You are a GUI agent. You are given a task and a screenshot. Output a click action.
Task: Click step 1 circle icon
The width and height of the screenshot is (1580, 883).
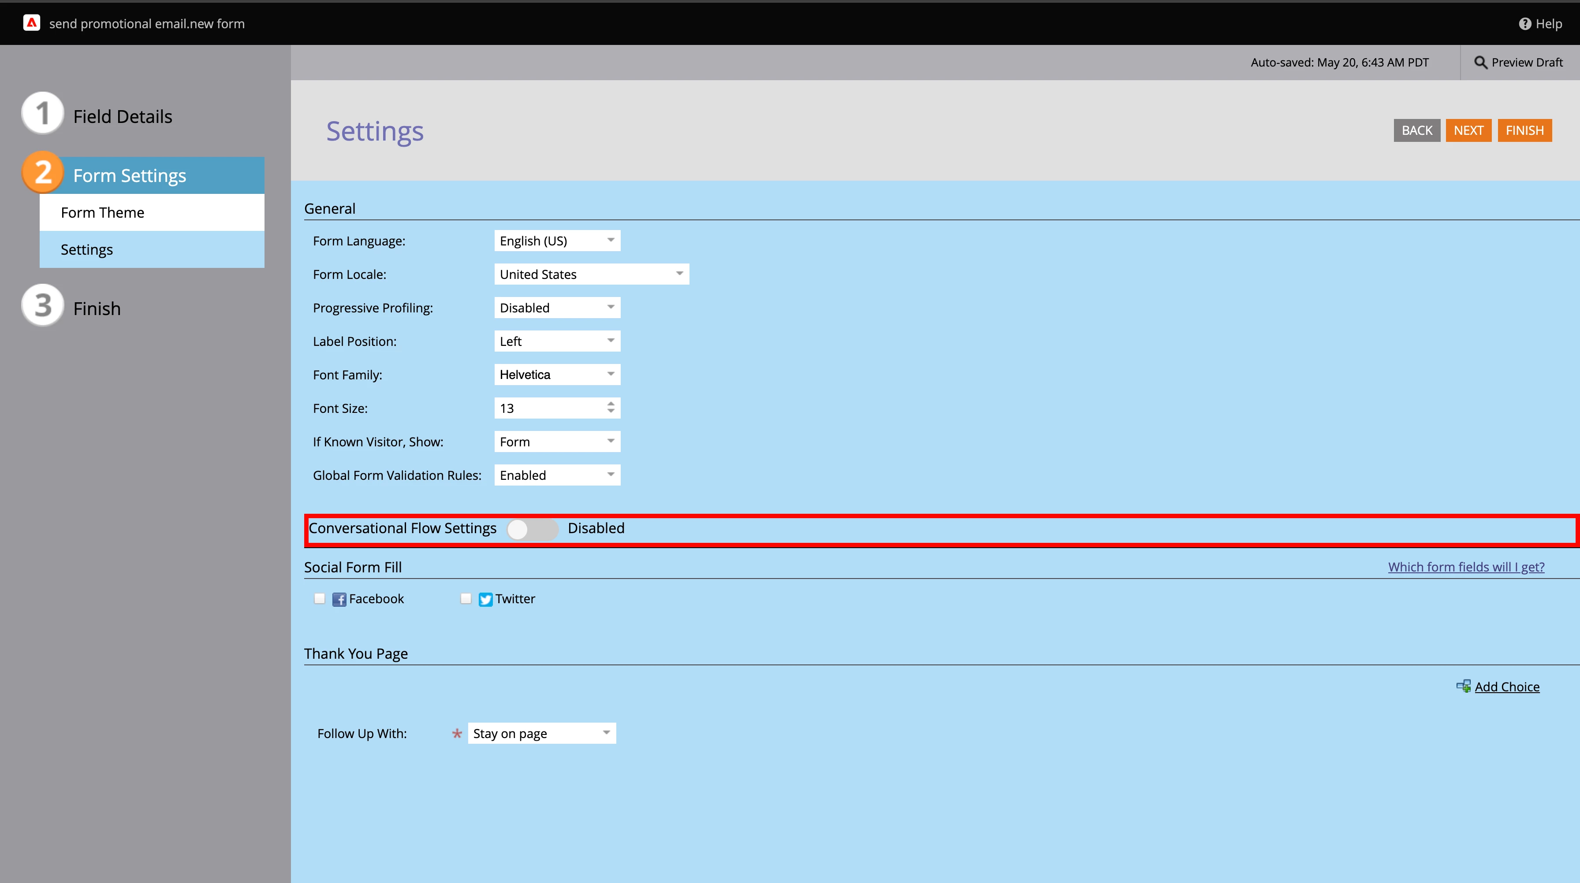click(42, 113)
